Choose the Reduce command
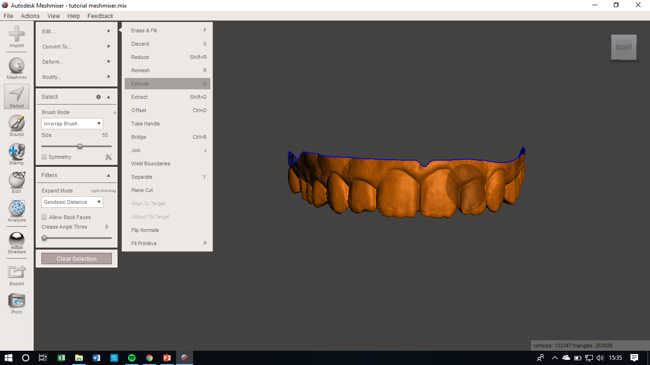The width and height of the screenshot is (650, 365). (x=167, y=57)
